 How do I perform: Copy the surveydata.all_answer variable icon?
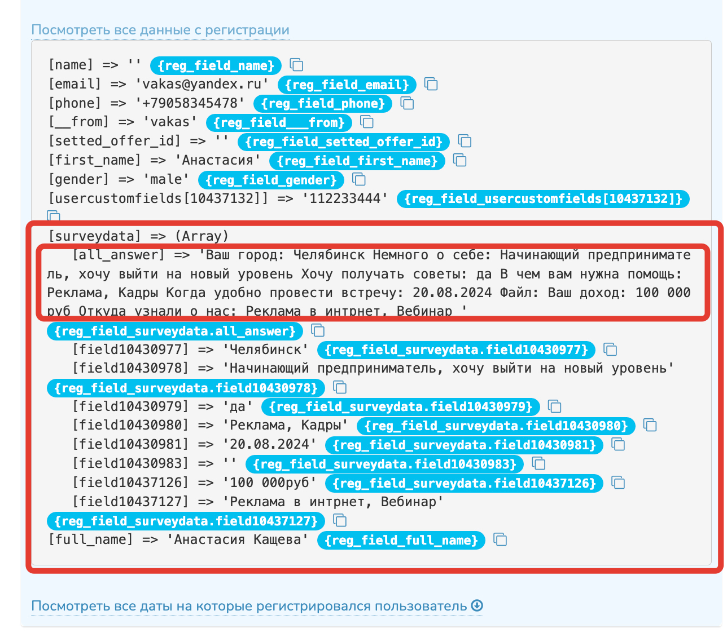318,331
